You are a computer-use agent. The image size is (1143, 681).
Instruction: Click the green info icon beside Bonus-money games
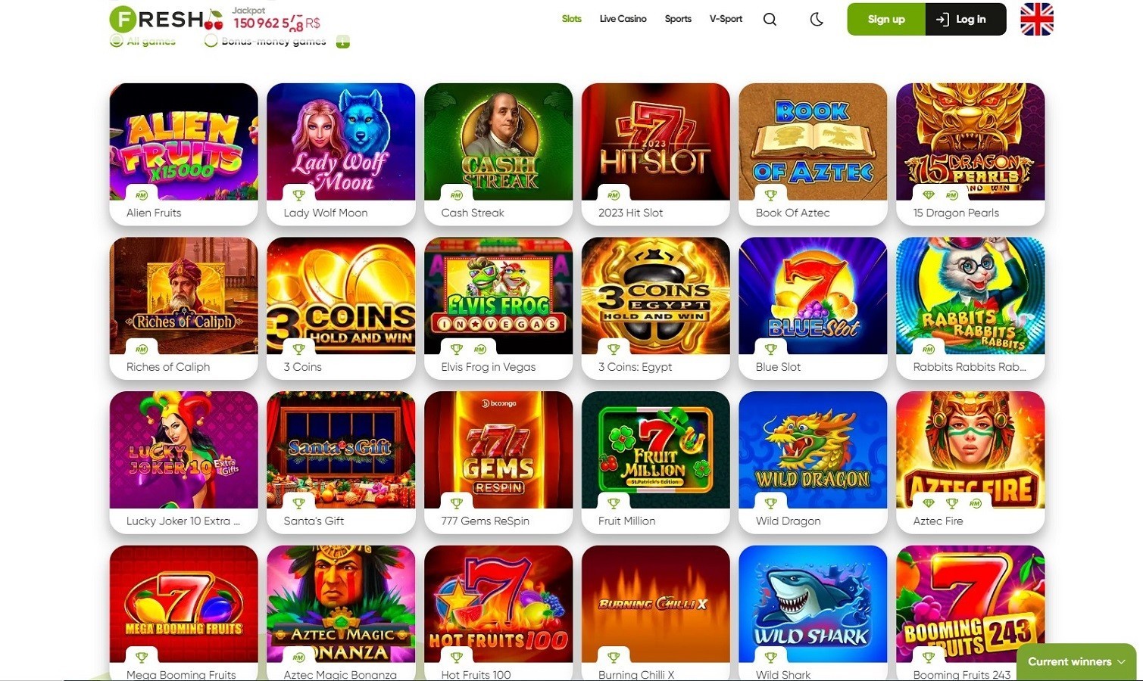pos(343,42)
